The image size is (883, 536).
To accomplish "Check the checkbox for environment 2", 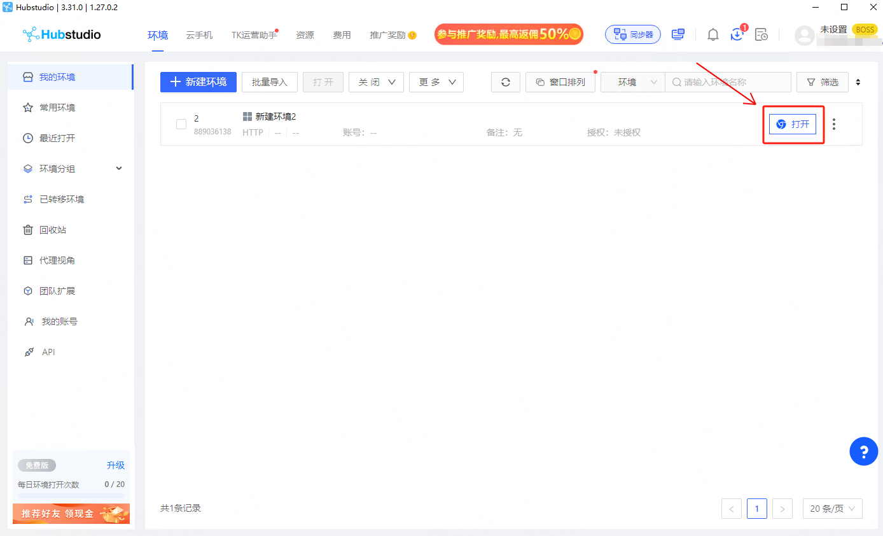I will 181,124.
